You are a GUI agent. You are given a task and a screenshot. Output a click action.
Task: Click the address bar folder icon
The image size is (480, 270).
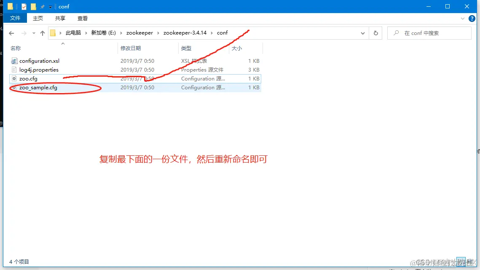53,33
